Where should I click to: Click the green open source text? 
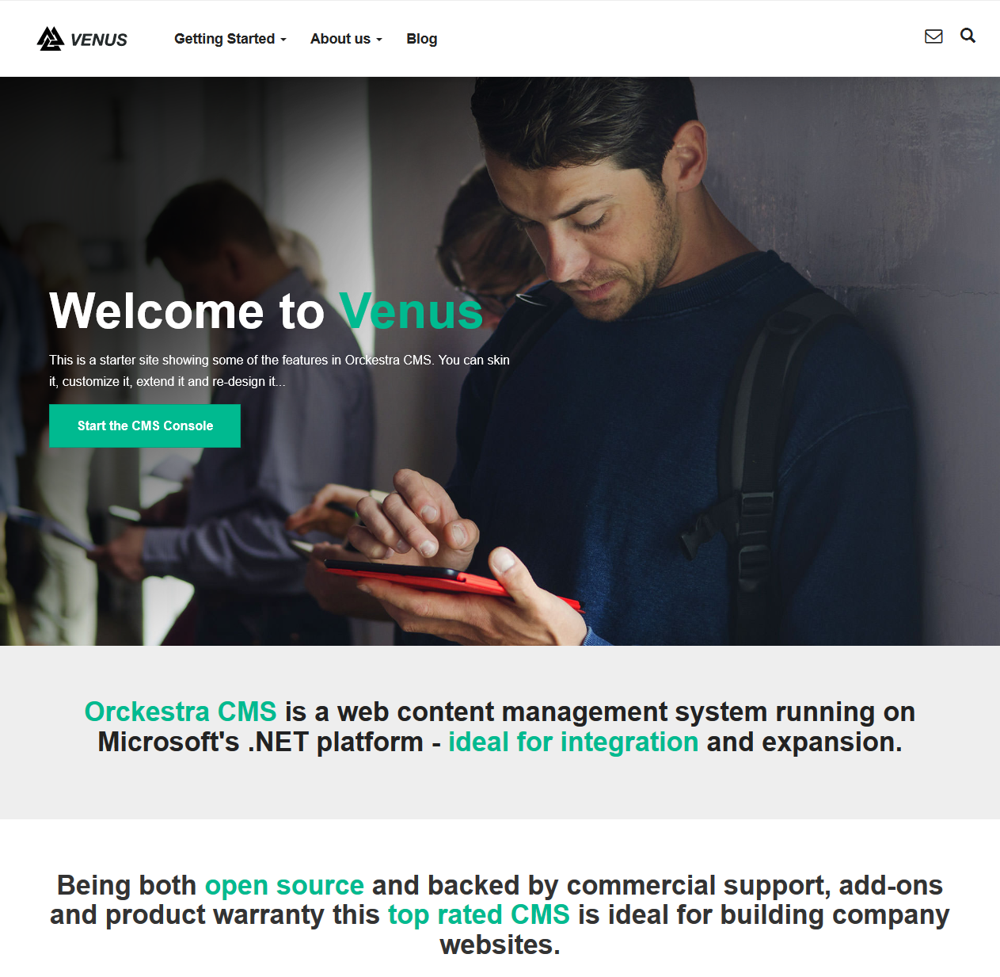[284, 885]
